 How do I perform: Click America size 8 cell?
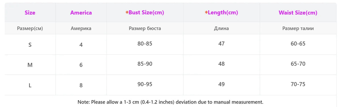click(81, 85)
